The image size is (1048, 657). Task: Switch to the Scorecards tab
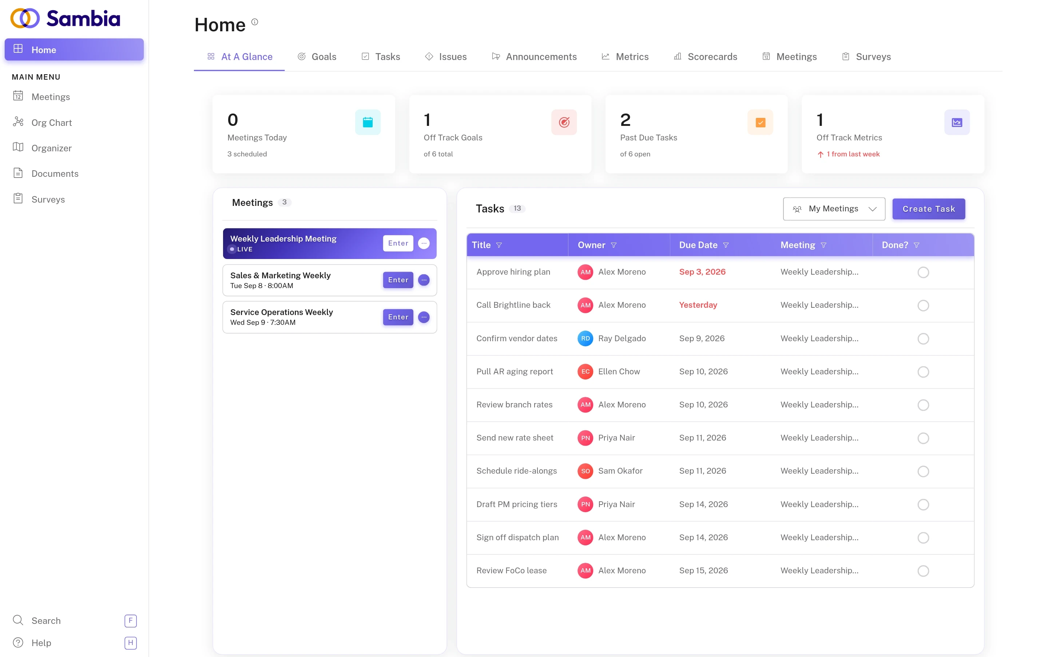(x=705, y=56)
